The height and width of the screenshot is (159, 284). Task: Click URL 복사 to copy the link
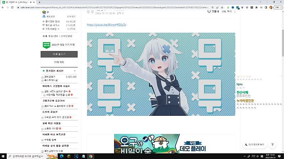coord(226,11)
